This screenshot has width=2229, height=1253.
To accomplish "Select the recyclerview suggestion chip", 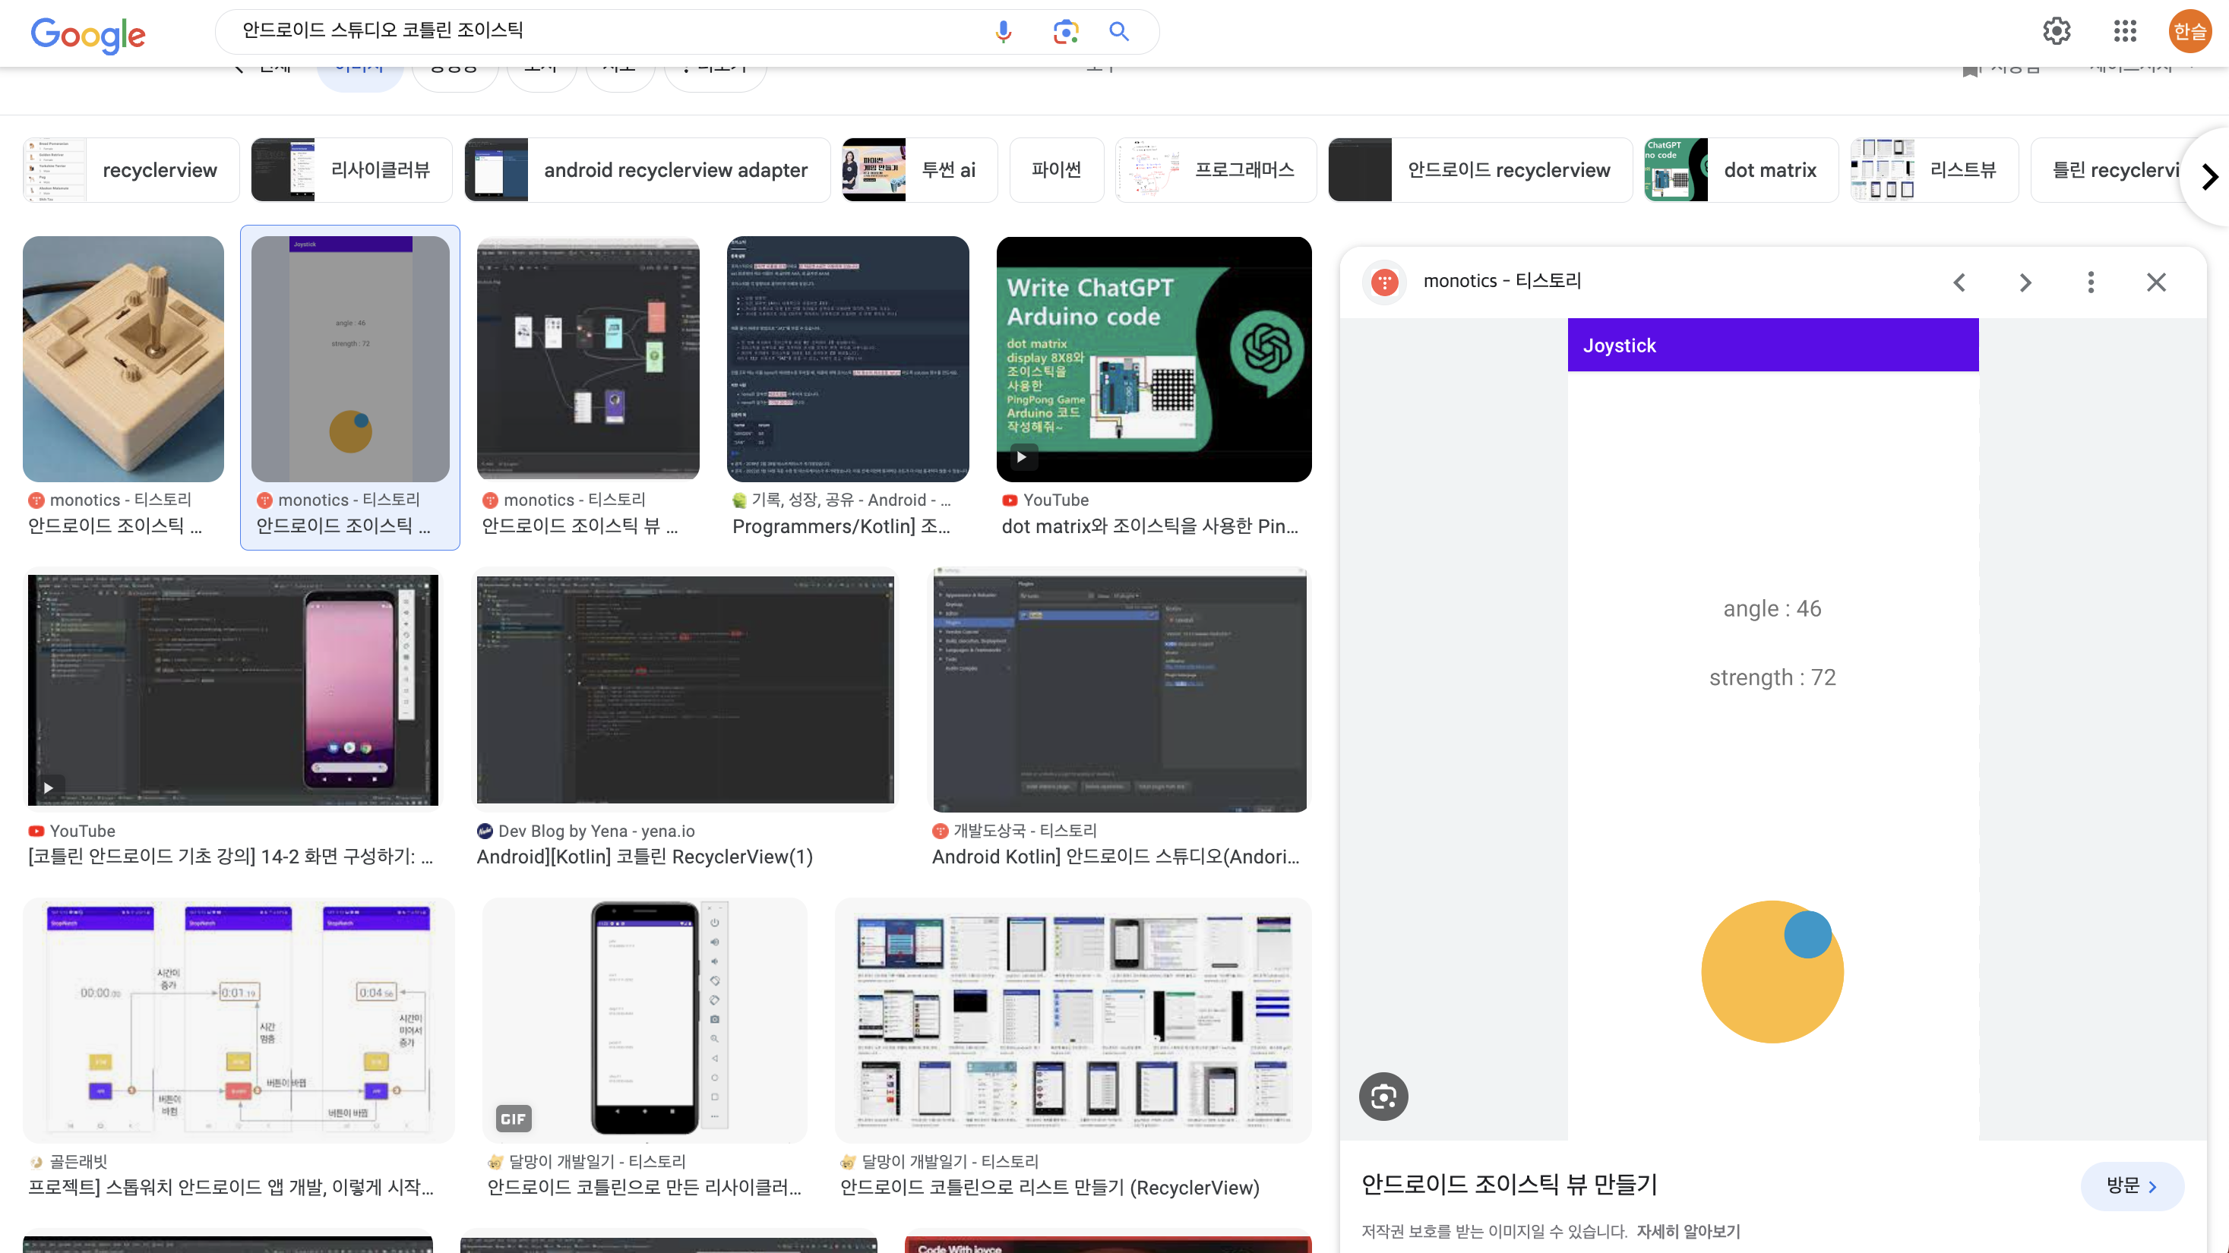I will [x=131, y=170].
